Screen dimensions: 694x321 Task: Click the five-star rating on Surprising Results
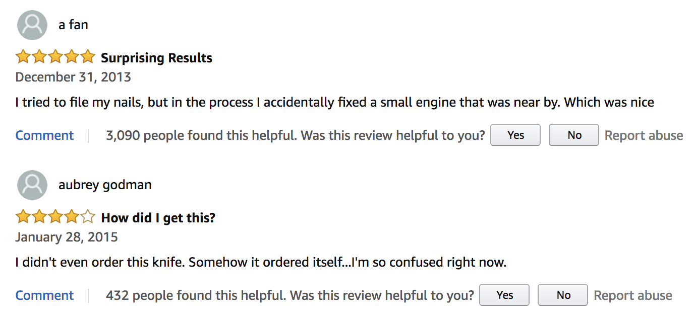(x=55, y=57)
